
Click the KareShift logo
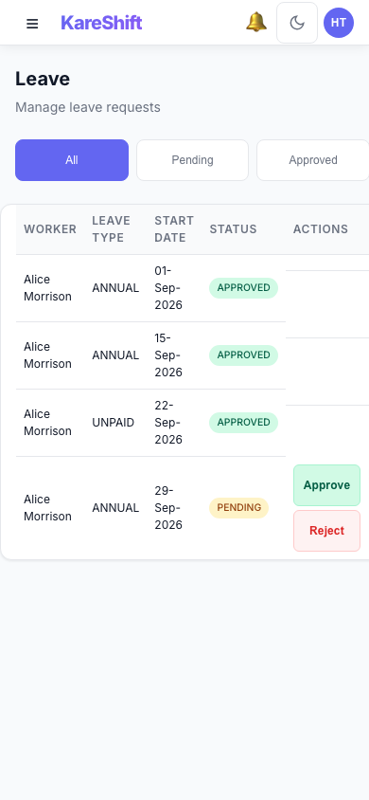(x=101, y=23)
